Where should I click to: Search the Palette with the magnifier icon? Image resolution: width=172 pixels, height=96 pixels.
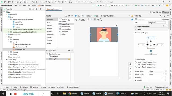tap(66, 16)
